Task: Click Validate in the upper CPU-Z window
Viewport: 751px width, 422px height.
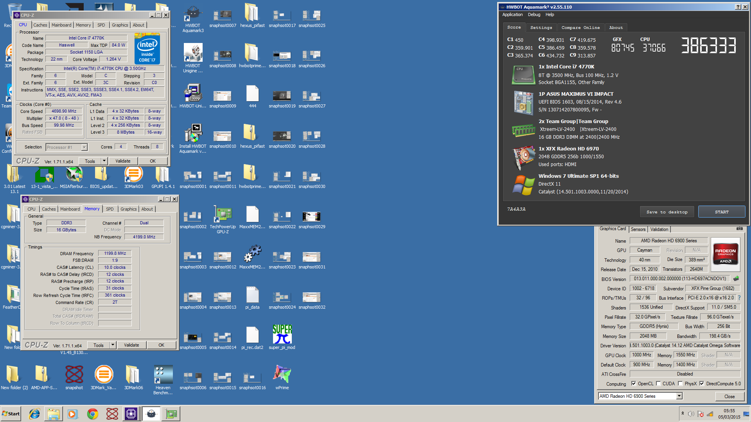Action: [123, 161]
